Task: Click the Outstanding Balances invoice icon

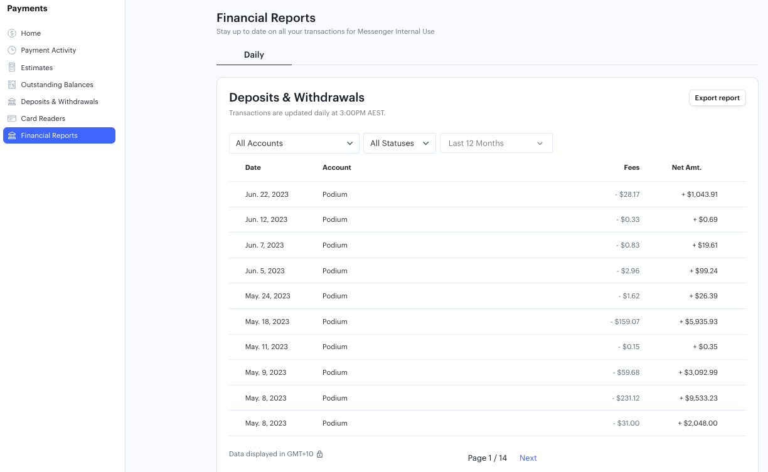Action: tap(11, 84)
